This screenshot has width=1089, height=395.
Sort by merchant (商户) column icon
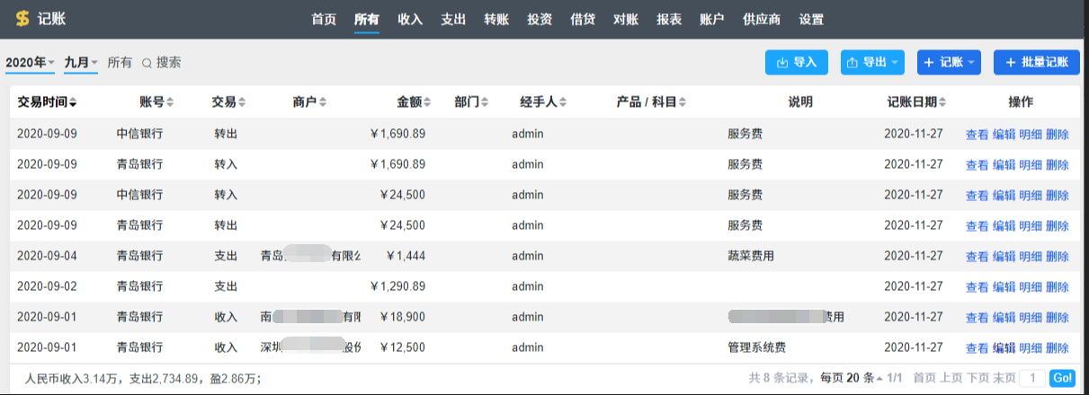point(323,102)
